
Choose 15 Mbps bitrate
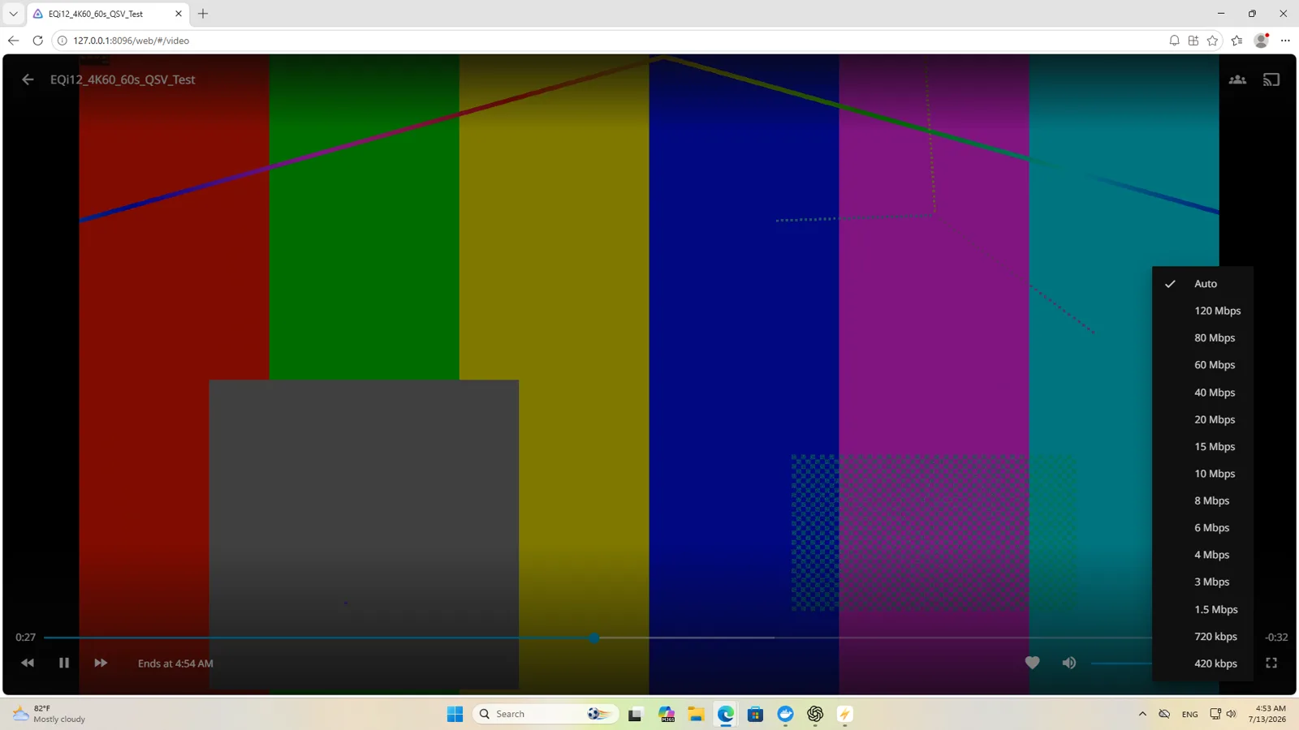tap(1203, 446)
